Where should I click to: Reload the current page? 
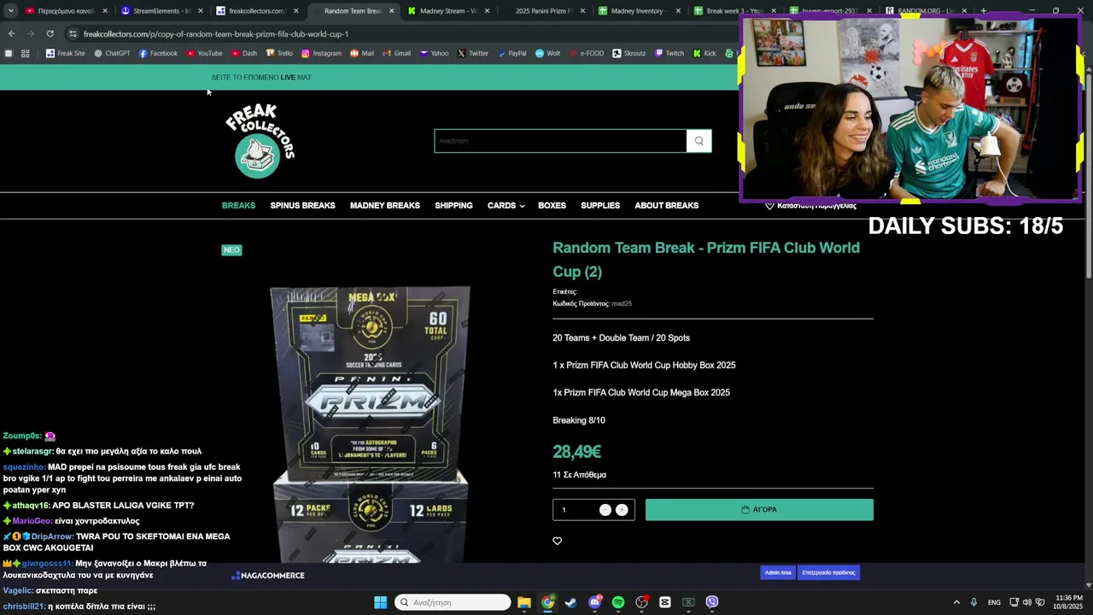(x=50, y=33)
